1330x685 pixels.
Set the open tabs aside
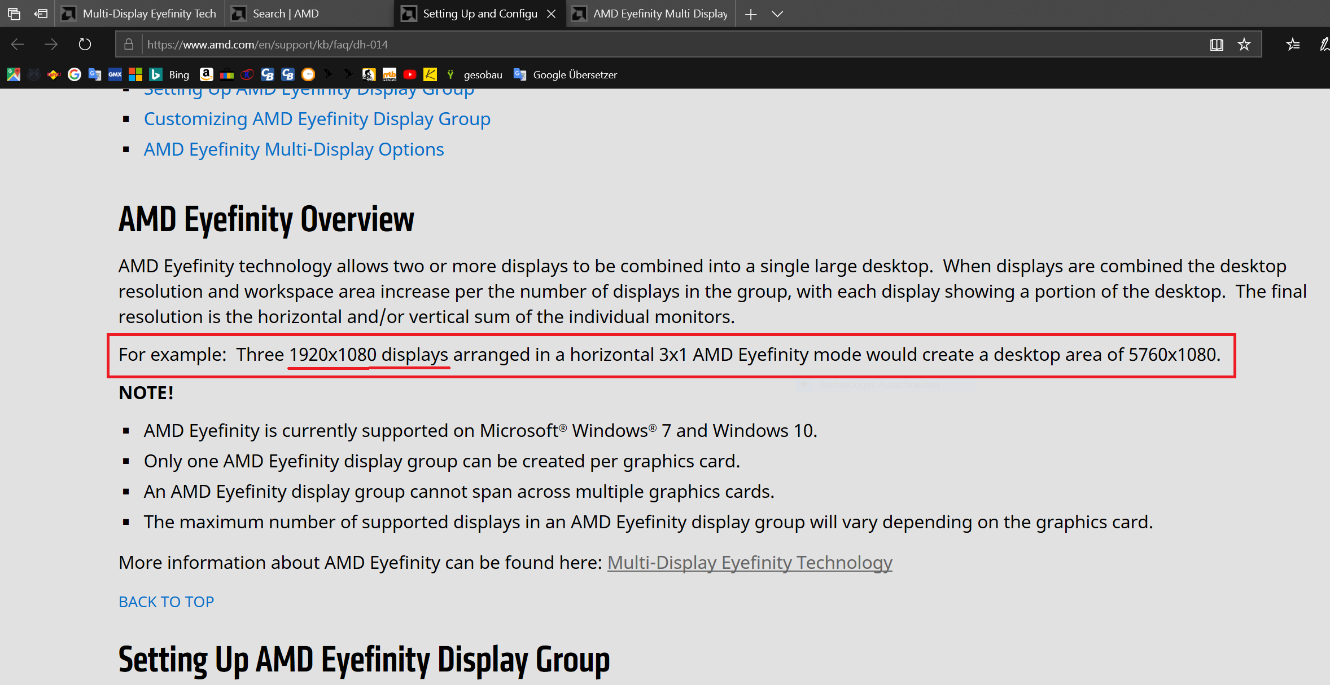pos(41,14)
